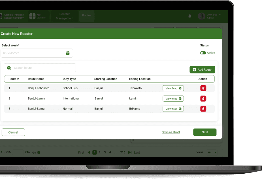The image size is (262, 179).
Task: Switch to the Routes tab
Action: (87, 16)
